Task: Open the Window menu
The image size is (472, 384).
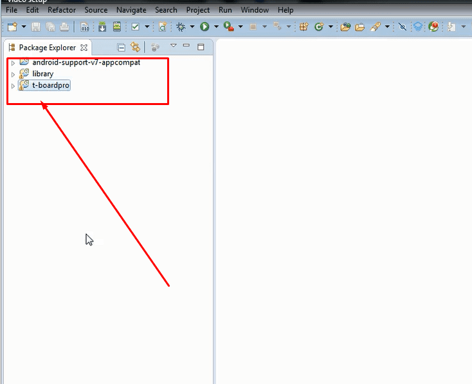Action: [255, 10]
